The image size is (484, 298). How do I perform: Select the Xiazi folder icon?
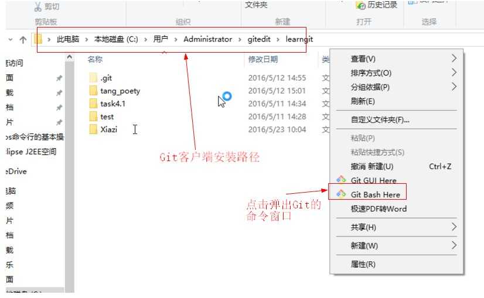point(93,129)
